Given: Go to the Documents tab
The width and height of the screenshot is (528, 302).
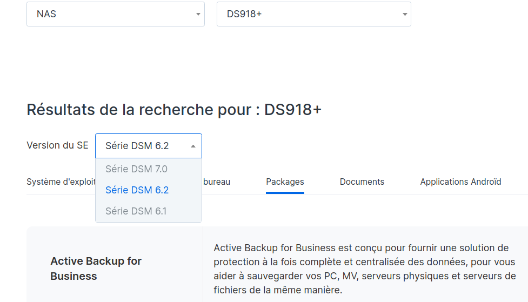Looking at the screenshot, I should point(362,182).
